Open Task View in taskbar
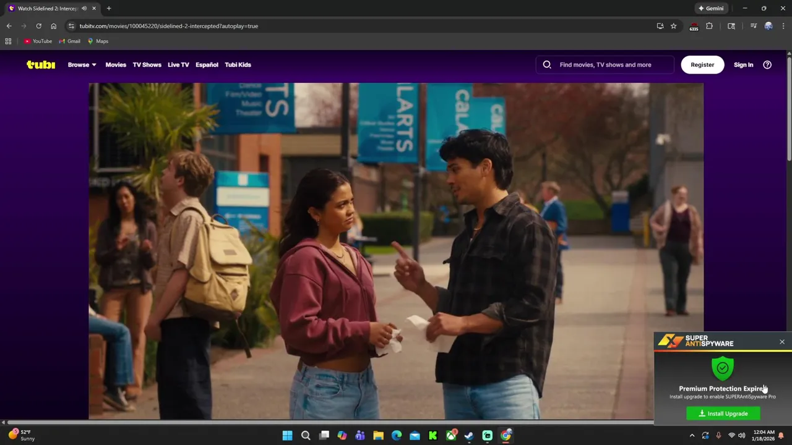This screenshot has height=445, width=792. [324, 436]
